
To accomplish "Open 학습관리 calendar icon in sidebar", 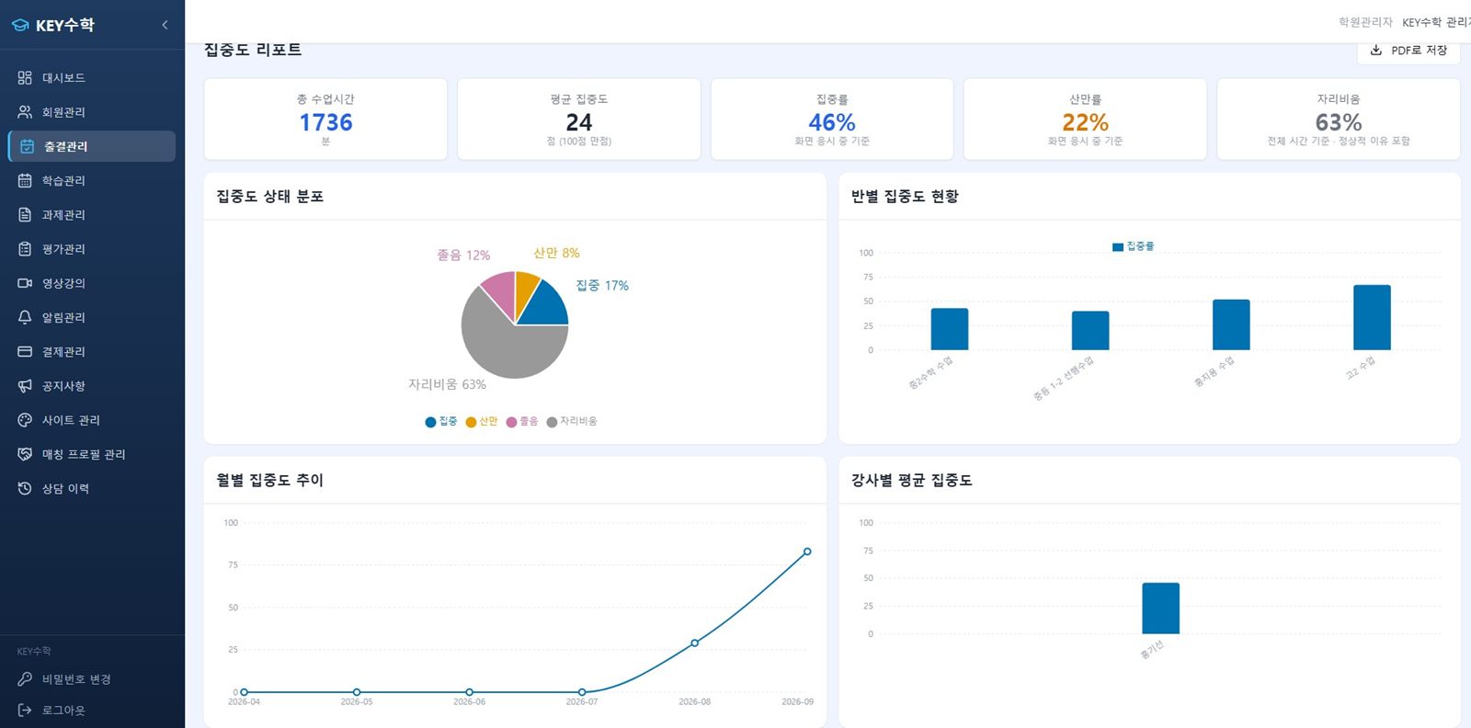I will click(x=25, y=180).
